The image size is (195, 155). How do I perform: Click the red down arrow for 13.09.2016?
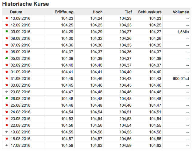click(6, 18)
